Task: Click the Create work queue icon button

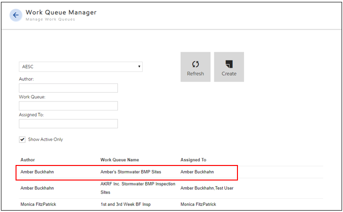Action: coord(229,67)
